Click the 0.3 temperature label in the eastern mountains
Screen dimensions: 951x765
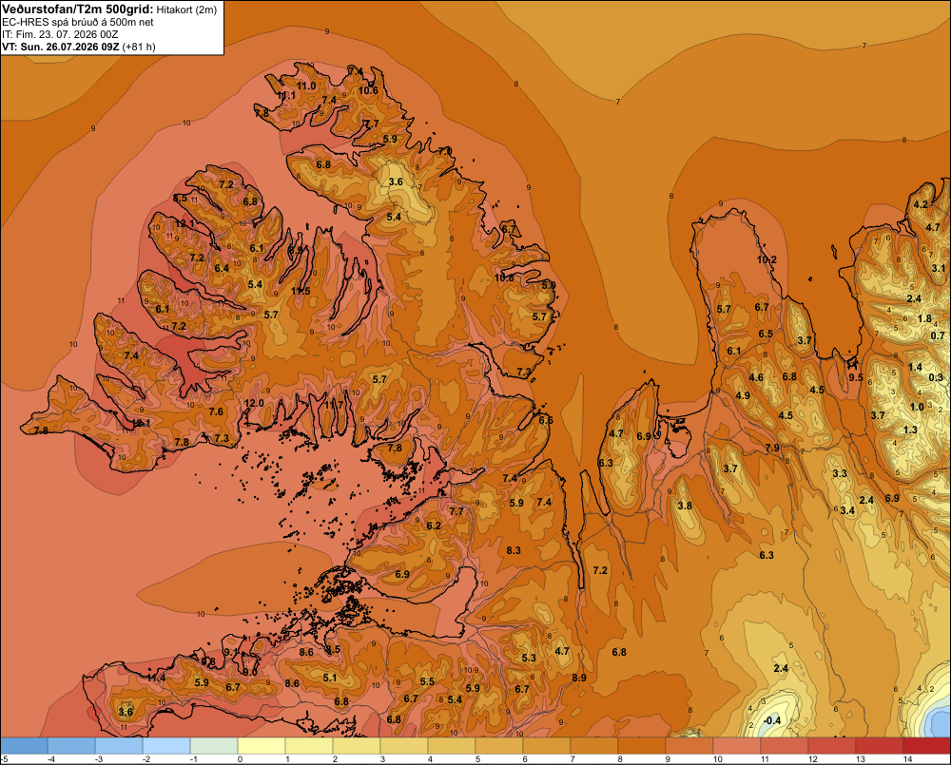(936, 377)
